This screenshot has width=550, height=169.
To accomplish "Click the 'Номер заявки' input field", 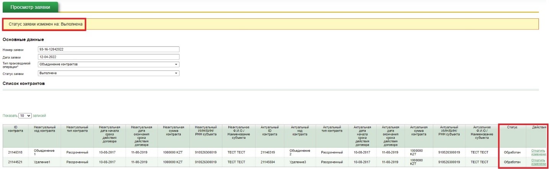I will [x=109, y=49].
